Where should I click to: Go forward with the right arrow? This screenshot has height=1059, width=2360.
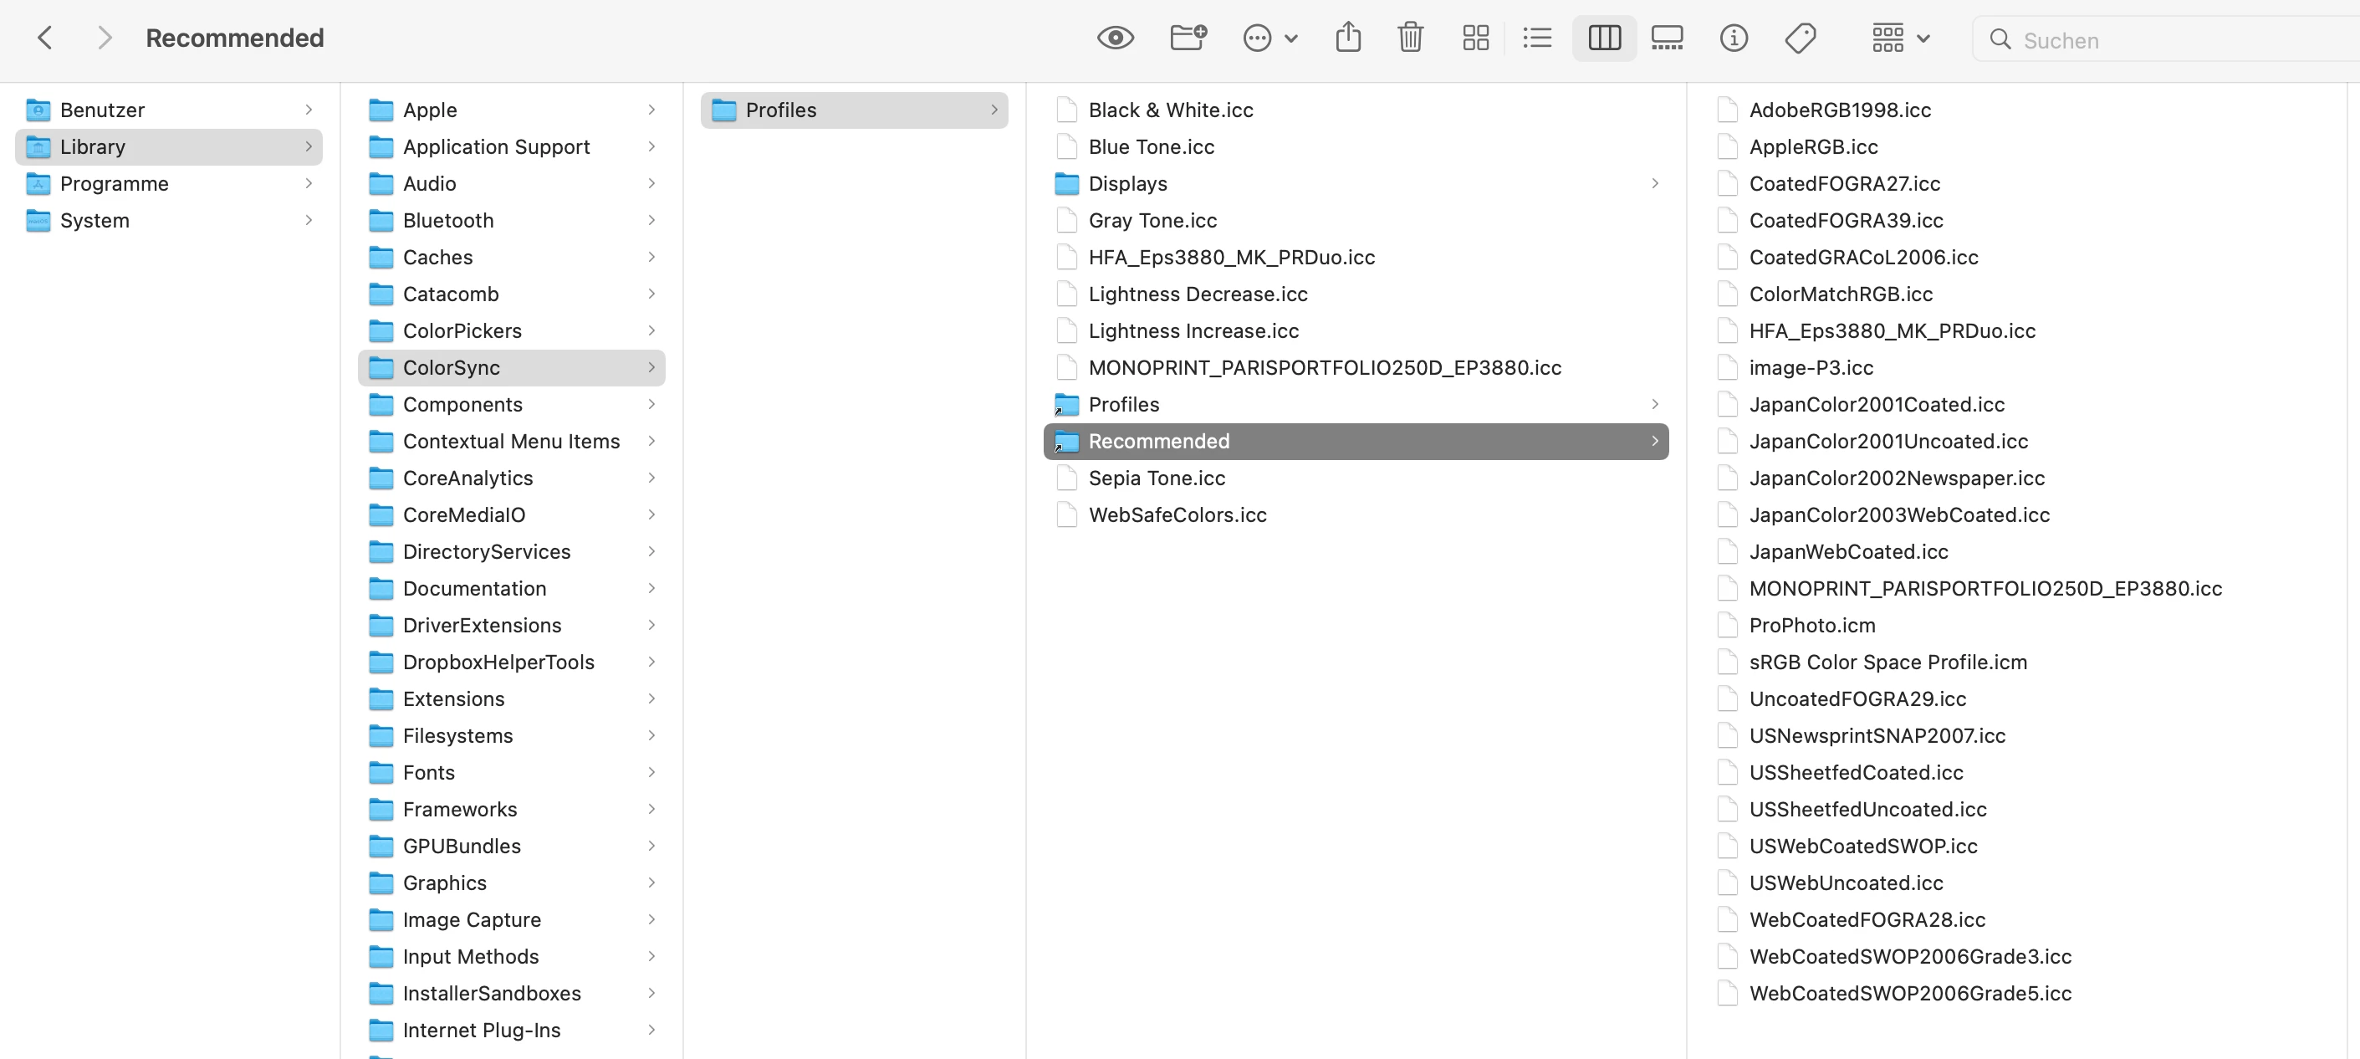[x=105, y=38]
